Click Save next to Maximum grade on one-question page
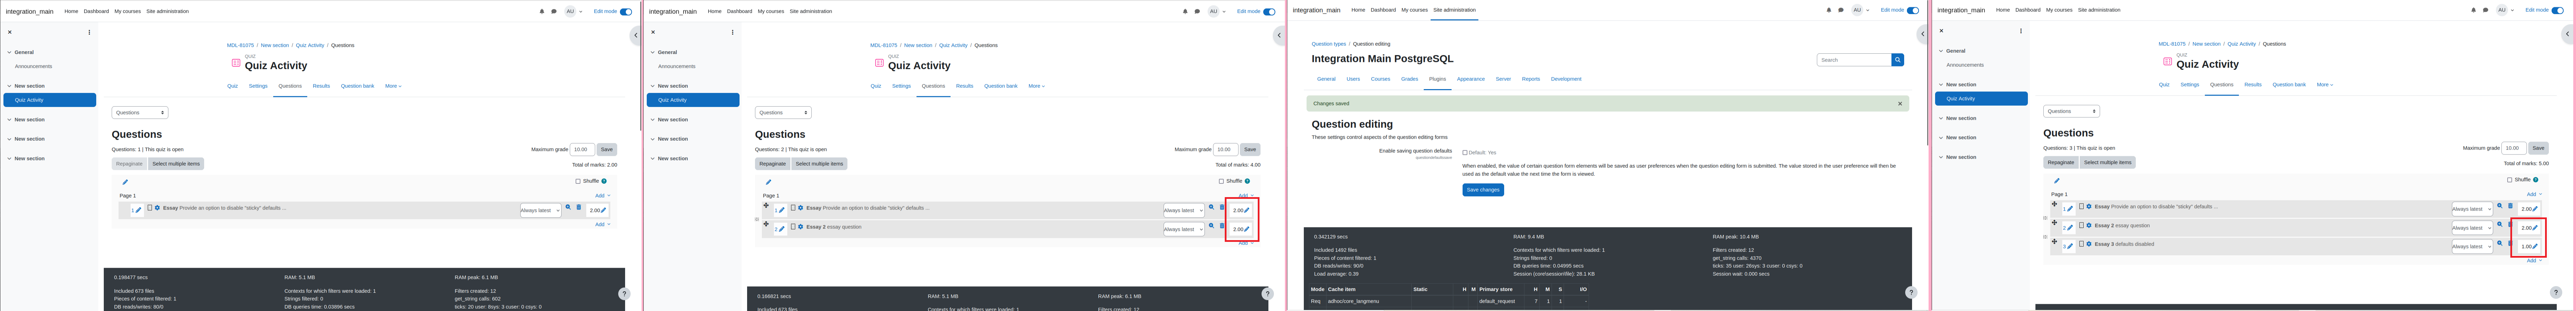Screen dimensions: 2576x311 tap(607, 149)
